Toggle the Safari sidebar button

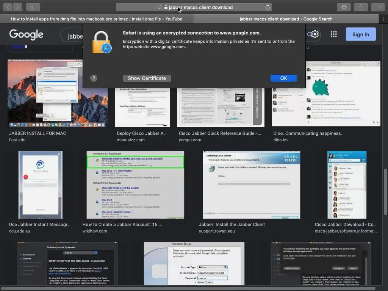(33, 7)
